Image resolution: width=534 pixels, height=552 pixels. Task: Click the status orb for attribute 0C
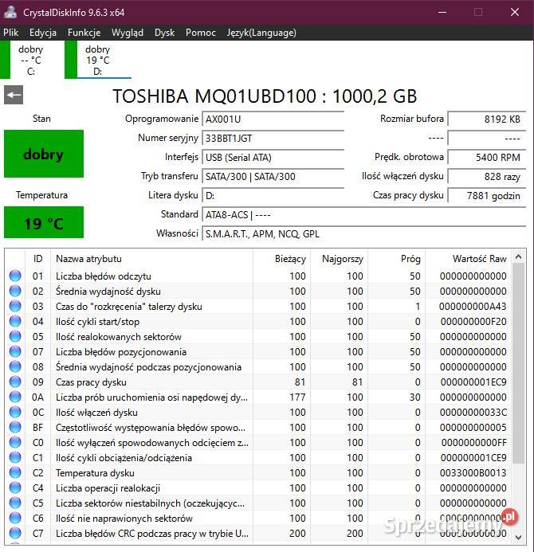pyautogui.click(x=15, y=412)
